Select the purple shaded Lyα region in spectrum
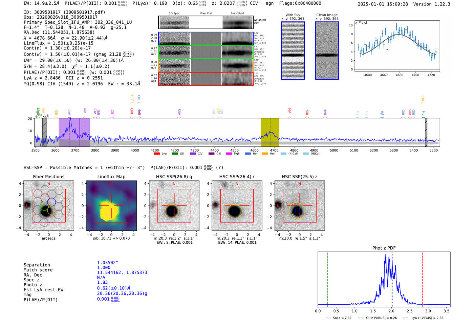This screenshot has width=474, height=323. pos(74,133)
